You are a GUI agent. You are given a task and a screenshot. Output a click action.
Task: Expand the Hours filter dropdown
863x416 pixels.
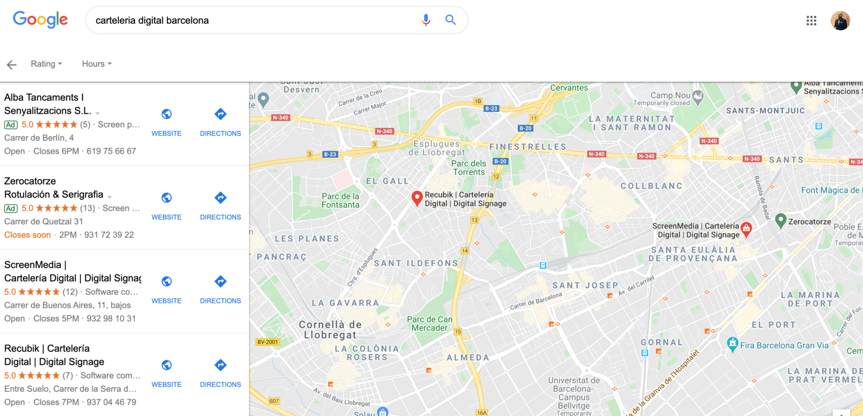97,64
